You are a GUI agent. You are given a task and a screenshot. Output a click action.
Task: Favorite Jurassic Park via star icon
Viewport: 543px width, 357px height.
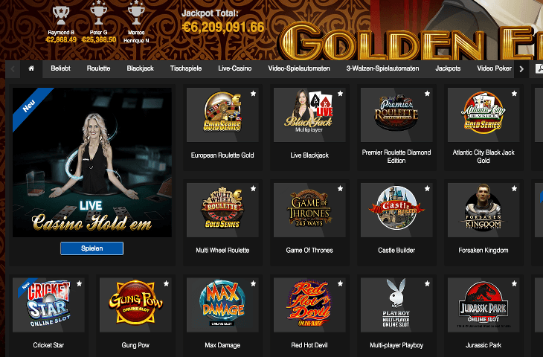click(514, 283)
